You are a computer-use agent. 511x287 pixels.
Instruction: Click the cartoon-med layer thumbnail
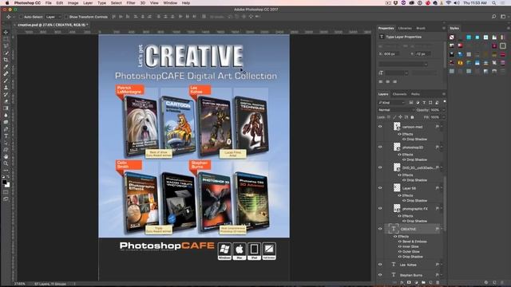397,126
